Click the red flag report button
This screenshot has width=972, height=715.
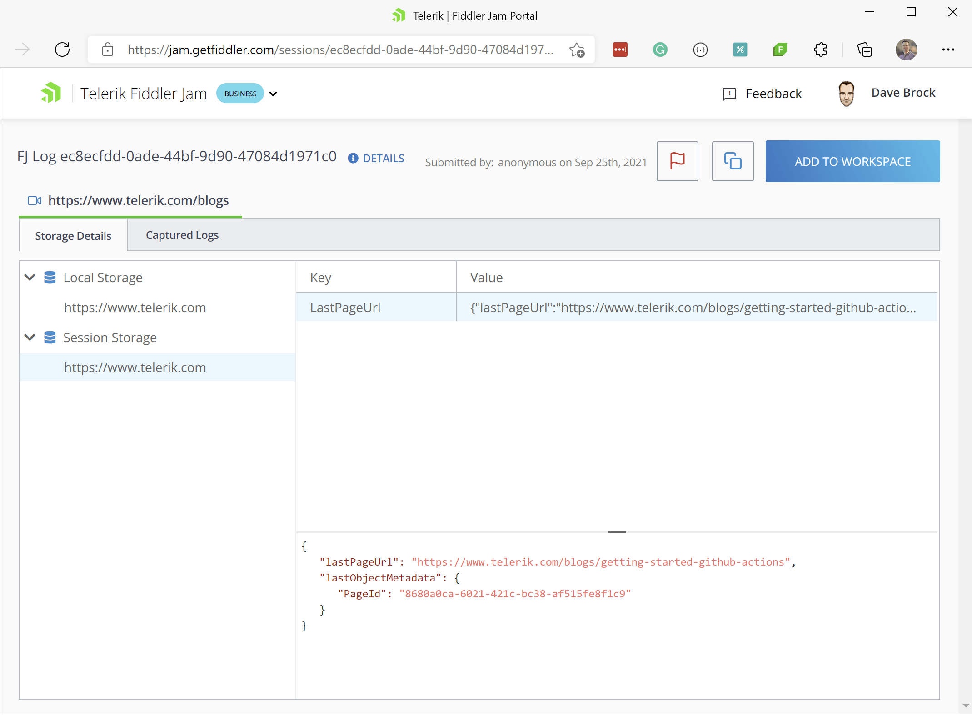pos(677,161)
